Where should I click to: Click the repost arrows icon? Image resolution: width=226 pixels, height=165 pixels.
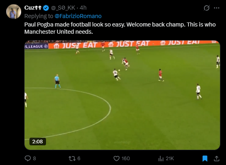72,159
